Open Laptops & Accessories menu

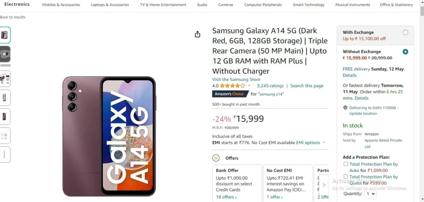[x=110, y=5]
